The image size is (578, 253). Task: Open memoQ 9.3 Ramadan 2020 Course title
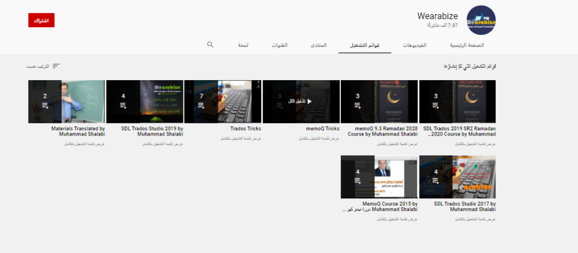coord(383,131)
